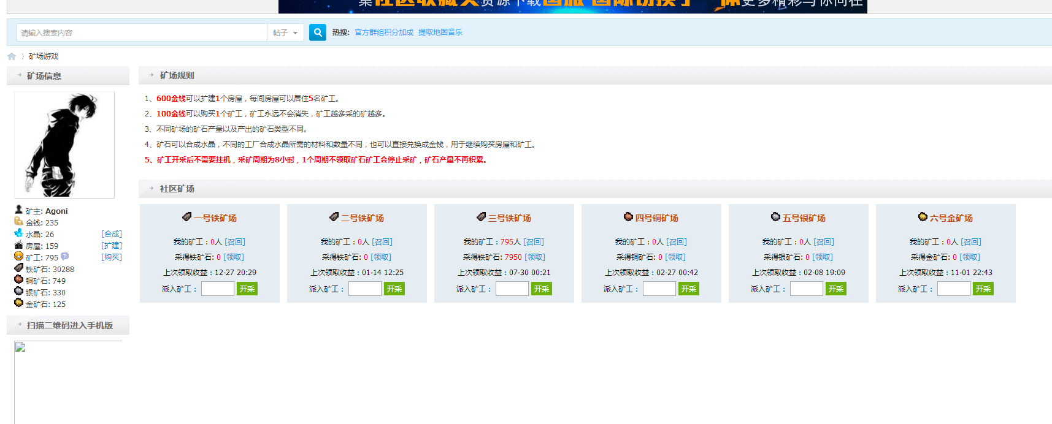Click the 铜矿石 ore icon in sidebar
This screenshot has width=1052, height=424.
pyautogui.click(x=18, y=279)
